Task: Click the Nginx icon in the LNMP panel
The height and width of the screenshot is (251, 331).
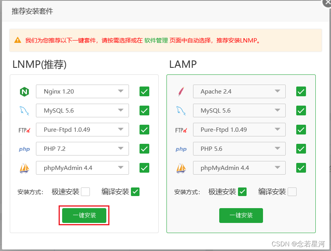Action: click(25, 92)
